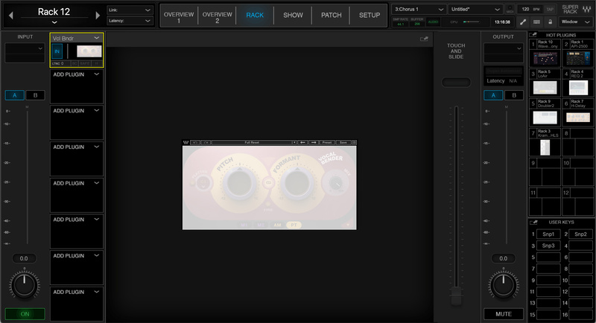Trigger user key Snp3

548,246
